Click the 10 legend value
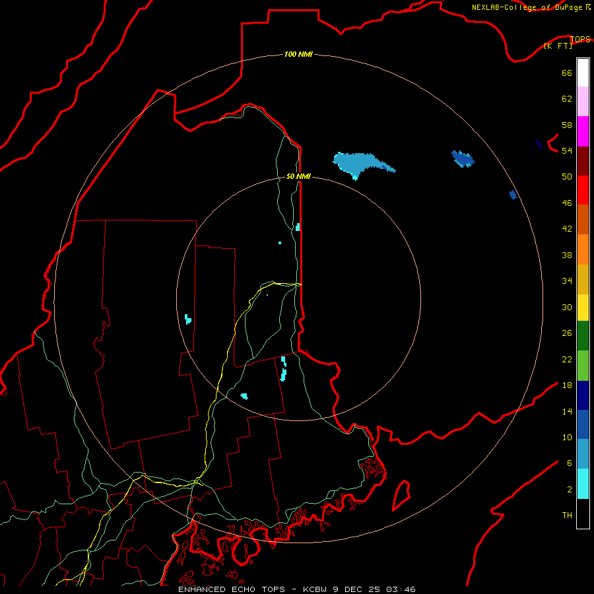 tap(567, 437)
